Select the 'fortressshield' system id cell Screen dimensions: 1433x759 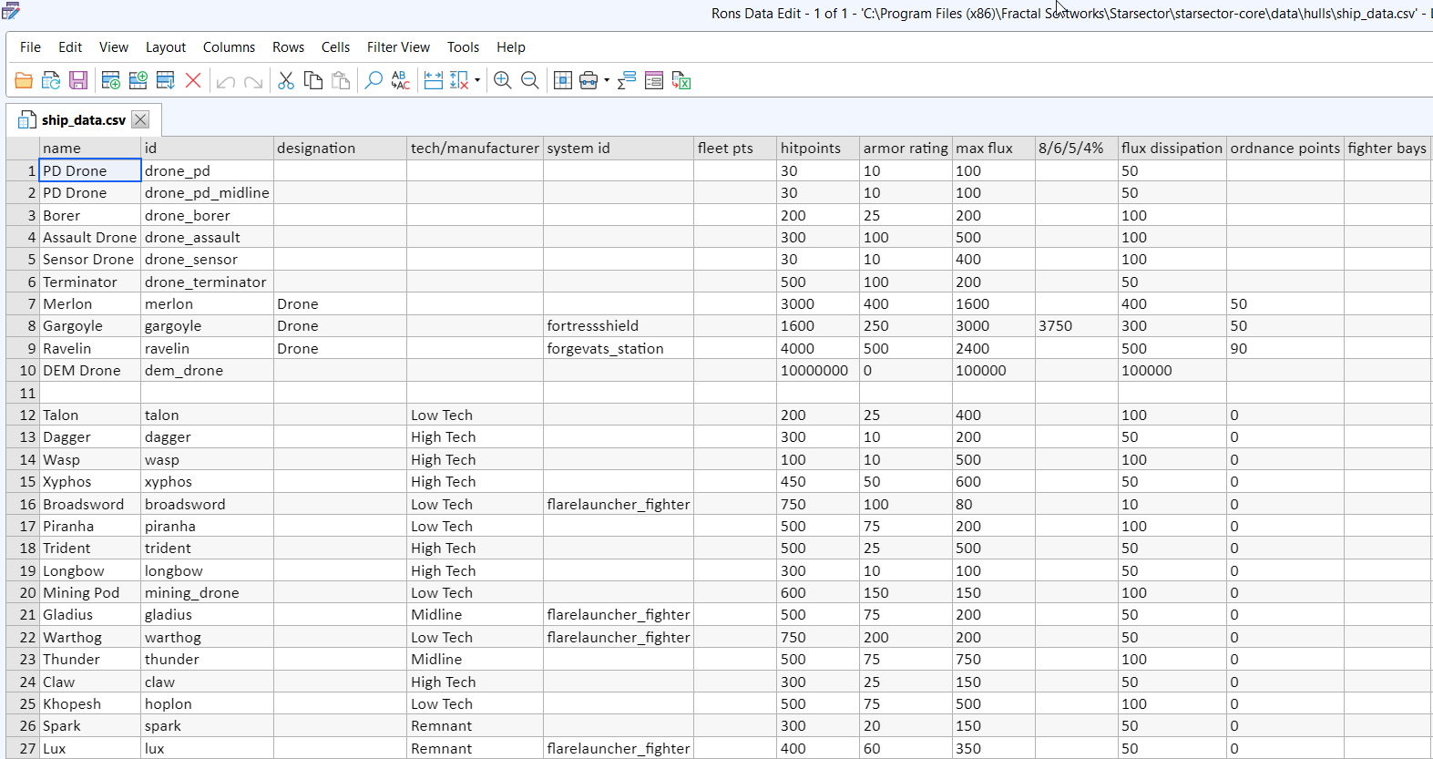[619, 325]
